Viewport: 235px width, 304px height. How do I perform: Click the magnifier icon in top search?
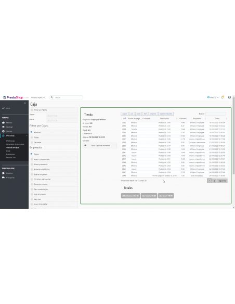click(51, 97)
